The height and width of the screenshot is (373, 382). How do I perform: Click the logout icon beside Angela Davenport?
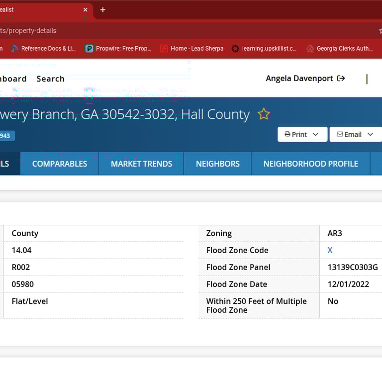coord(341,78)
